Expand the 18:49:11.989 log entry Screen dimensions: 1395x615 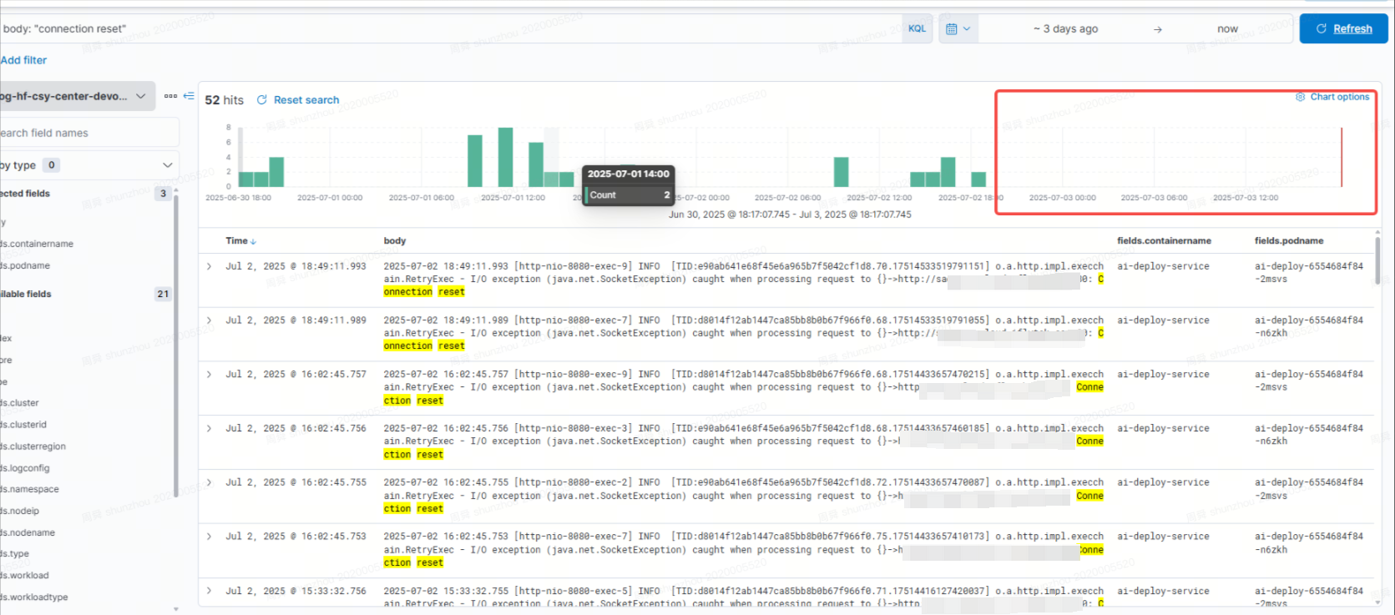[209, 320]
